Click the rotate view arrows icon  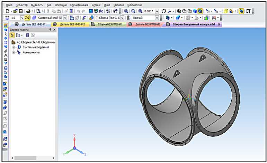pos(164,11)
